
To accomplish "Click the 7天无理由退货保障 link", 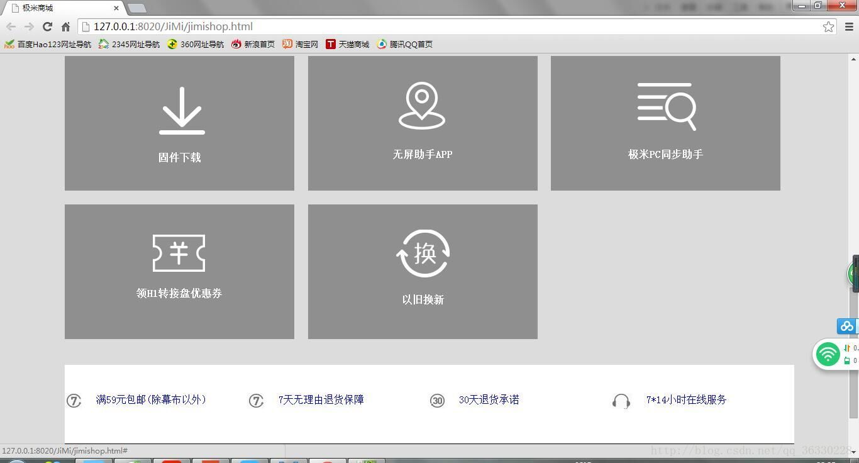I will (321, 399).
